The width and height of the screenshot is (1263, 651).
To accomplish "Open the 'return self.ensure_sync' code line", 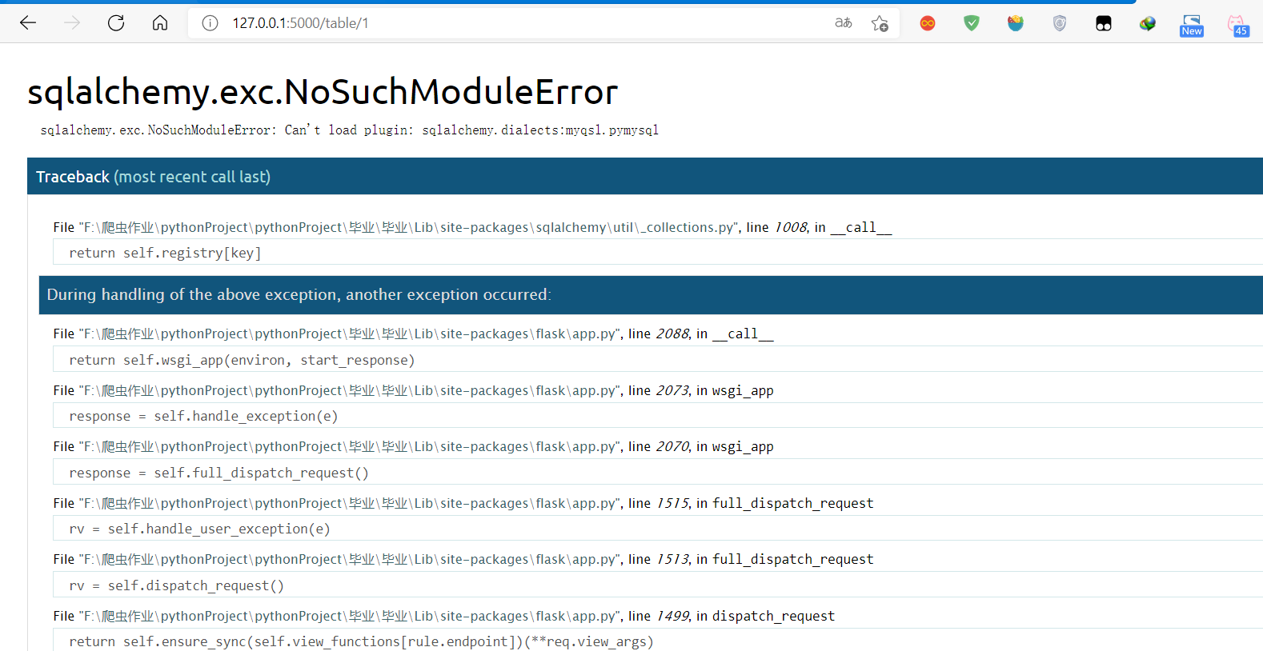I will click(x=658, y=641).
